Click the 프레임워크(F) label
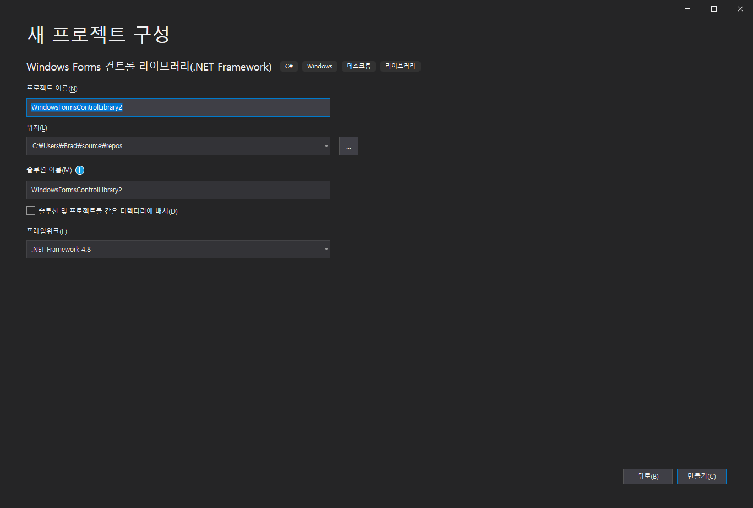The height and width of the screenshot is (508, 753). 47,231
